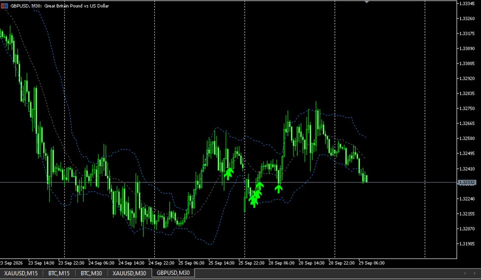Click the 1.33175 price scale label
Image resolution: width=481 pixels, height=280 pixels.
(x=466, y=33)
